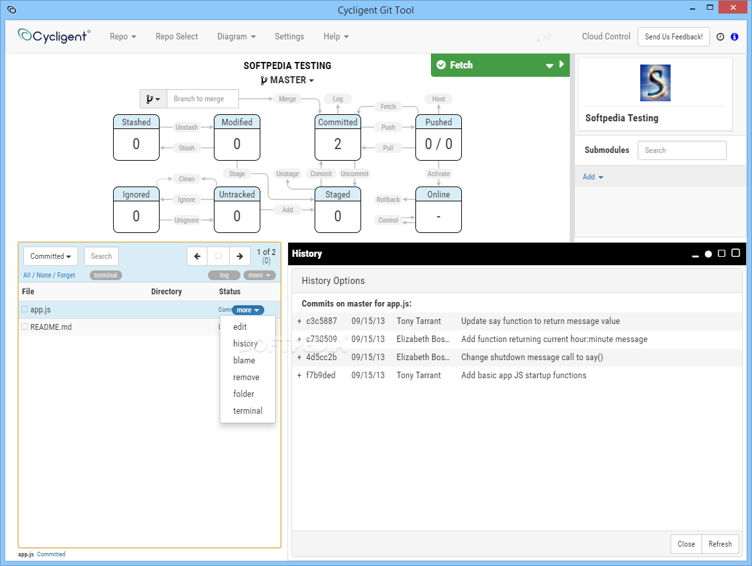This screenshot has height=566, width=752.
Task: Open the clock history icon in top bar
Action: [x=720, y=37]
